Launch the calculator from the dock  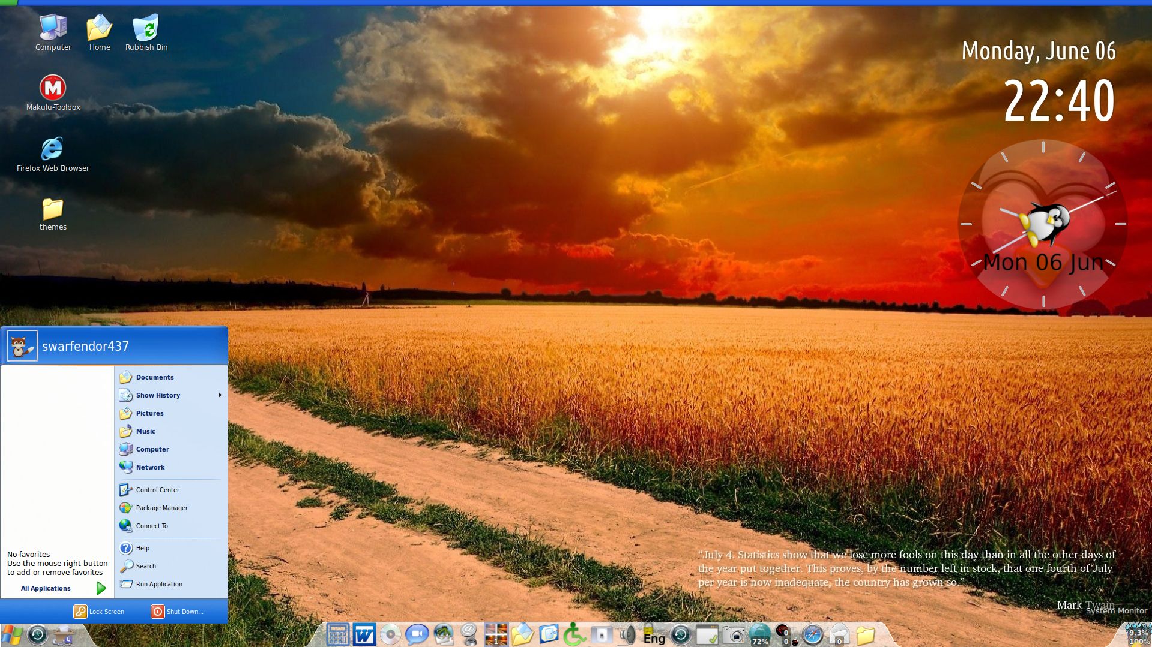click(337, 634)
